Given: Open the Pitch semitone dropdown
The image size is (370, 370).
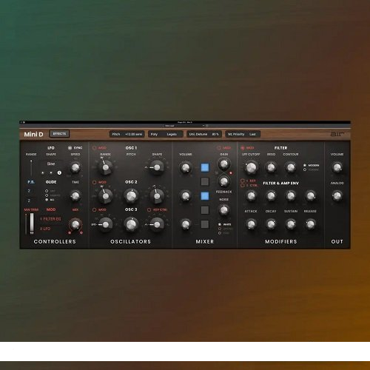Looking at the screenshot, I should pyautogui.click(x=127, y=134).
